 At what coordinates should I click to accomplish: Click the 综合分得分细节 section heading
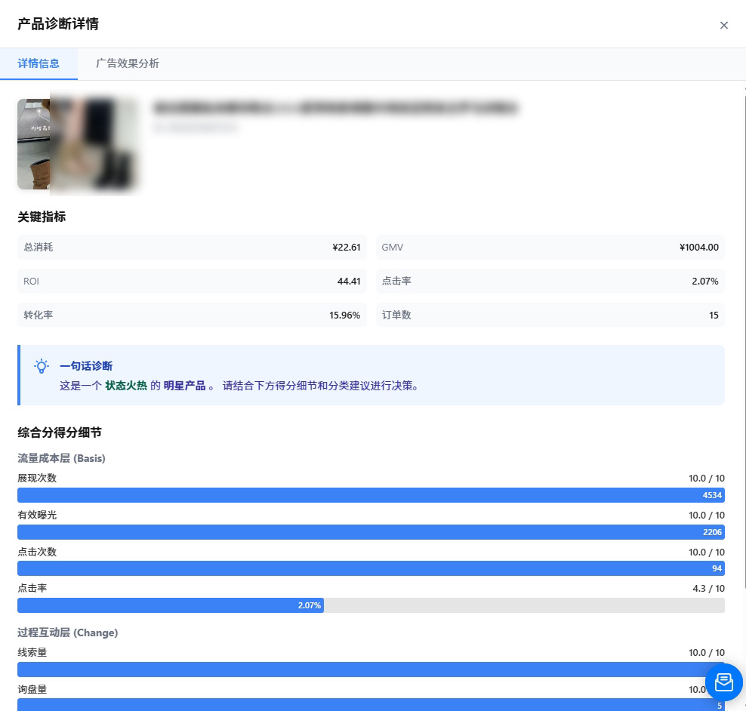pos(60,432)
